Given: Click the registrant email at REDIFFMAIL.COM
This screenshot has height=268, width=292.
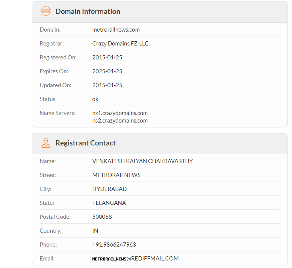Looking at the screenshot, I should [x=135, y=259].
